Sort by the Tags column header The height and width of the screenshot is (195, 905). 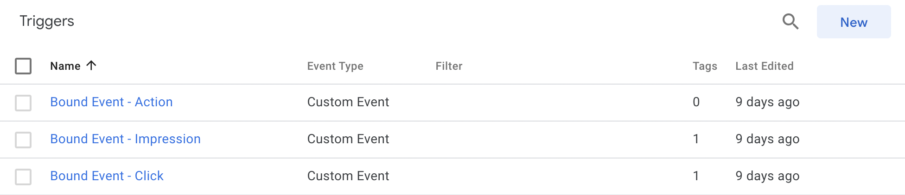pyautogui.click(x=705, y=66)
